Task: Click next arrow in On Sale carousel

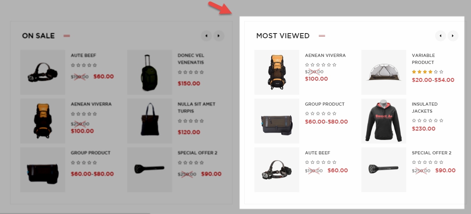Action: click(219, 36)
